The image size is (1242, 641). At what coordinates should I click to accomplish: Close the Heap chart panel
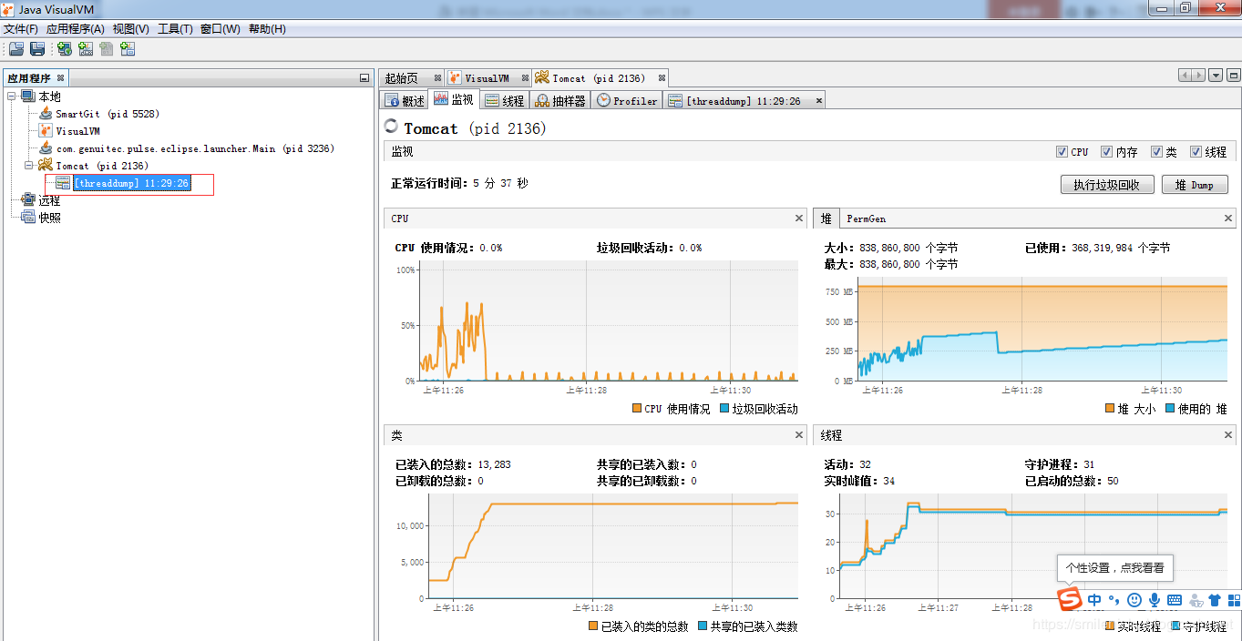pyautogui.click(x=1227, y=219)
